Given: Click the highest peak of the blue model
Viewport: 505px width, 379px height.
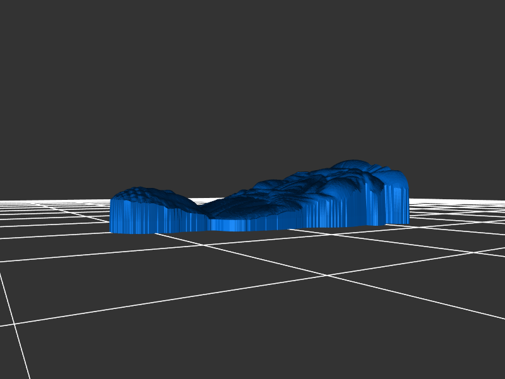Looking at the screenshot, I should coord(355,164).
